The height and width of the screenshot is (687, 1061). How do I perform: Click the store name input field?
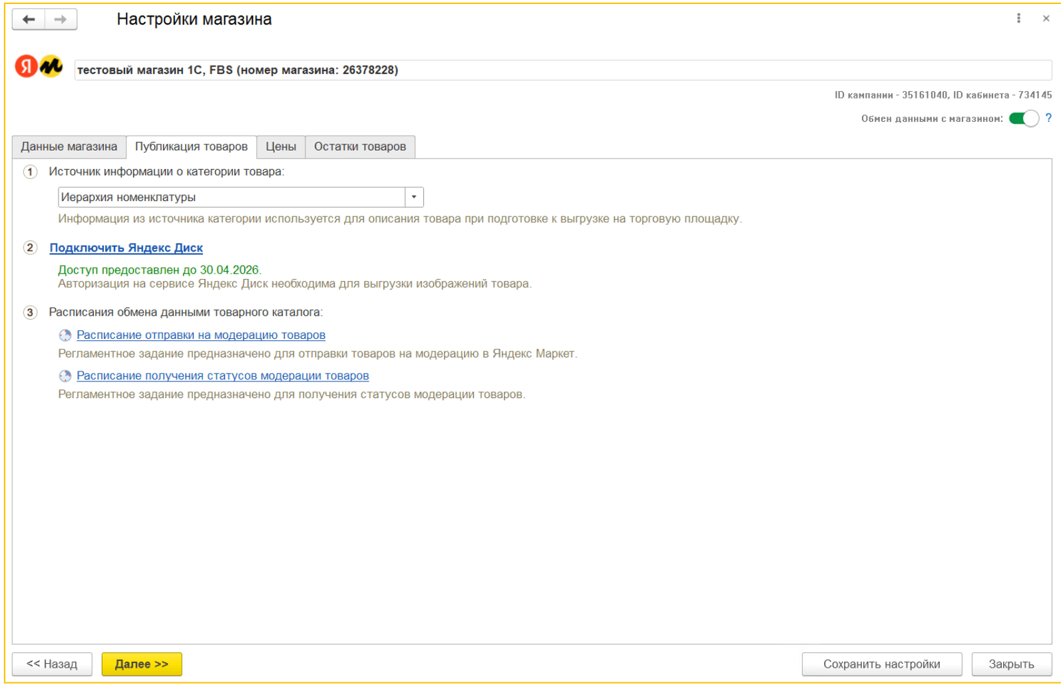pos(562,70)
